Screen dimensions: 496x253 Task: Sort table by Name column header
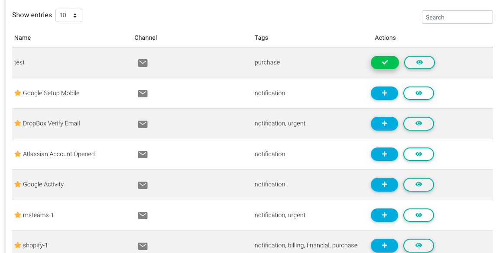[23, 38]
